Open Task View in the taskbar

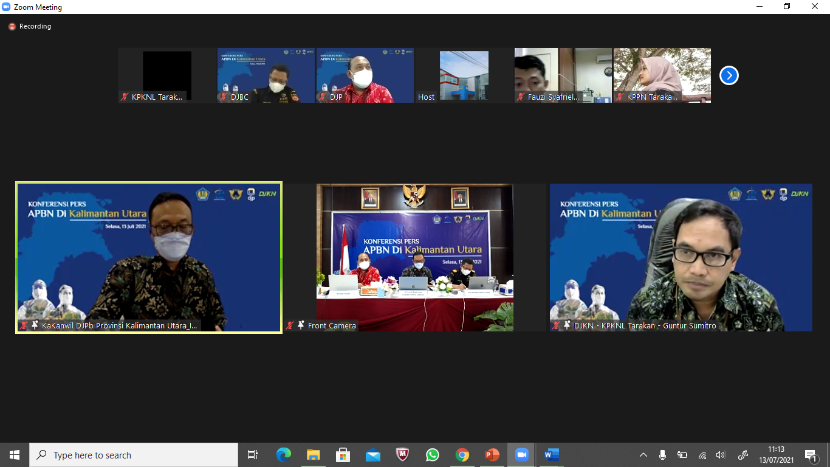(x=253, y=455)
